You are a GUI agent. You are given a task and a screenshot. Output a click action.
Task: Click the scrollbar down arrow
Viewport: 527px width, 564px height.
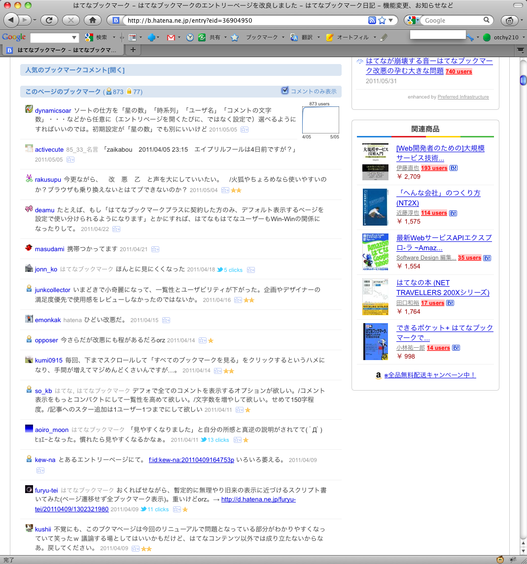(524, 551)
